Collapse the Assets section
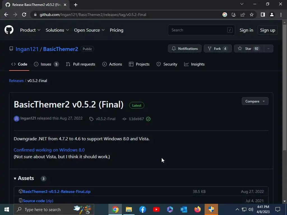287x215 pixels. tap(24, 178)
